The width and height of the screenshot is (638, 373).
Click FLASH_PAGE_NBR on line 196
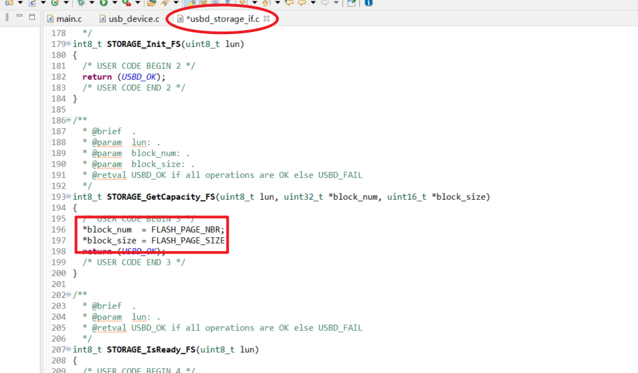click(186, 230)
